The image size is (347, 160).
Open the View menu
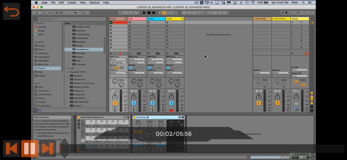click(83, 2)
